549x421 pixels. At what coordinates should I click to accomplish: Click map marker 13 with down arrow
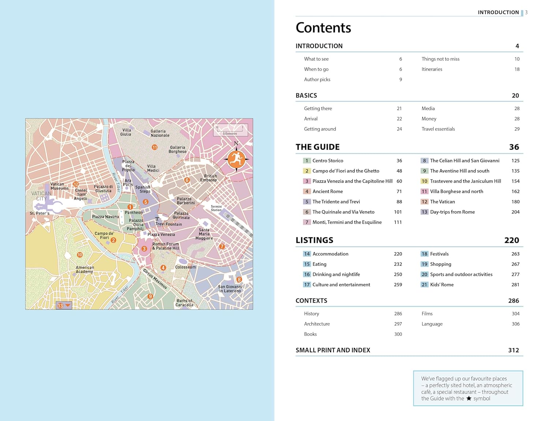click(x=64, y=305)
